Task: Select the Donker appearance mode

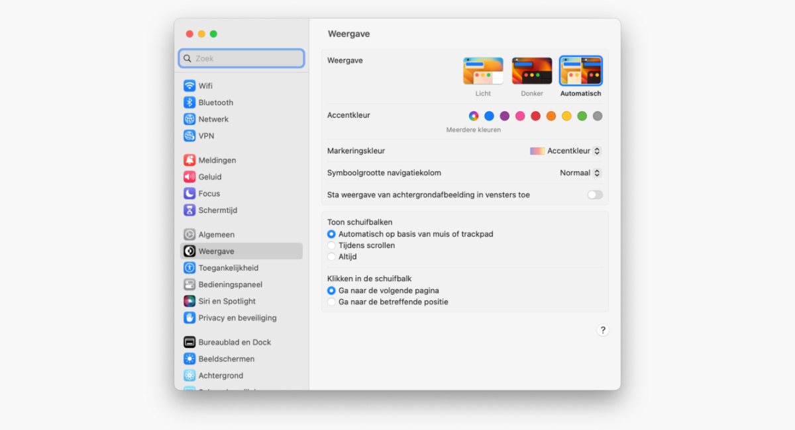Action: click(531, 70)
